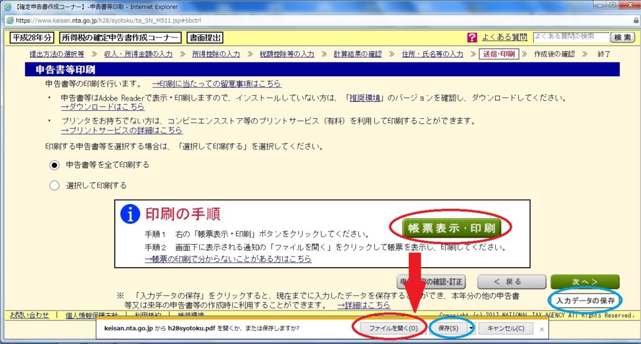This screenshot has height=344, width=641.
Task: Go to 所得控除の入力 step
Action: coord(216,54)
